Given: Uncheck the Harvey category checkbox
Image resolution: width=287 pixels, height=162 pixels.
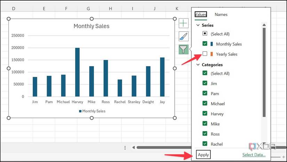Looking at the screenshot, I should coord(205,113).
